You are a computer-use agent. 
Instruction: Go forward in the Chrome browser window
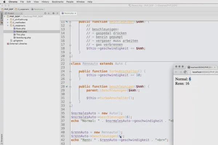pos(181,72)
